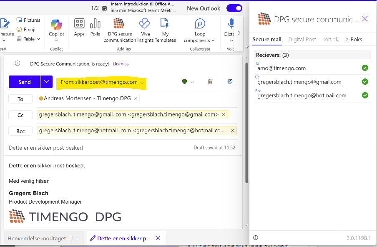Open the Bcc recipients picker

(20, 131)
